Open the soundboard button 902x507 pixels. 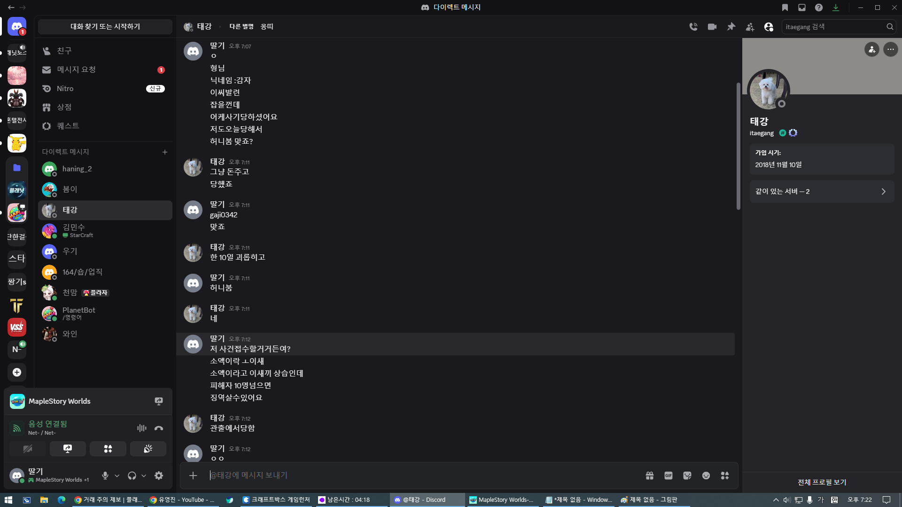click(x=148, y=449)
